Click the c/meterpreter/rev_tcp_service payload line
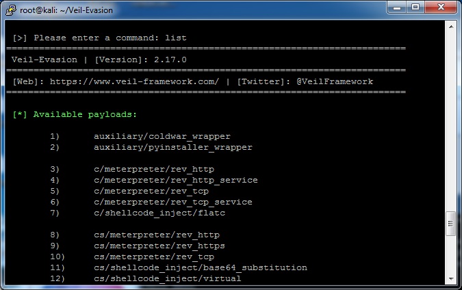 pos(173,202)
